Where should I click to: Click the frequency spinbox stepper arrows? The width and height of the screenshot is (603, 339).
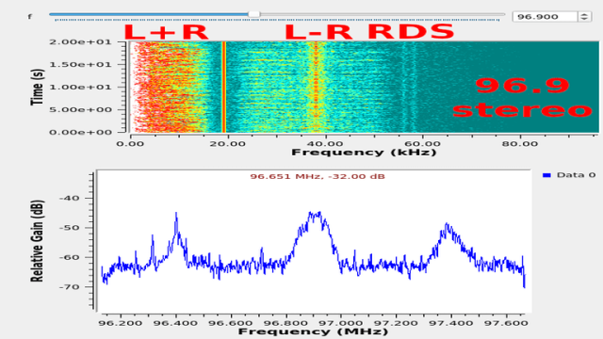coord(584,17)
